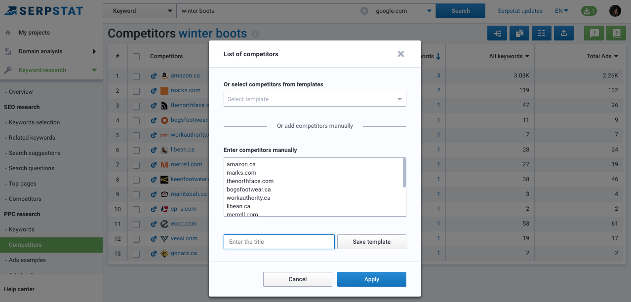Open the EN language dropdown

pos(561,11)
